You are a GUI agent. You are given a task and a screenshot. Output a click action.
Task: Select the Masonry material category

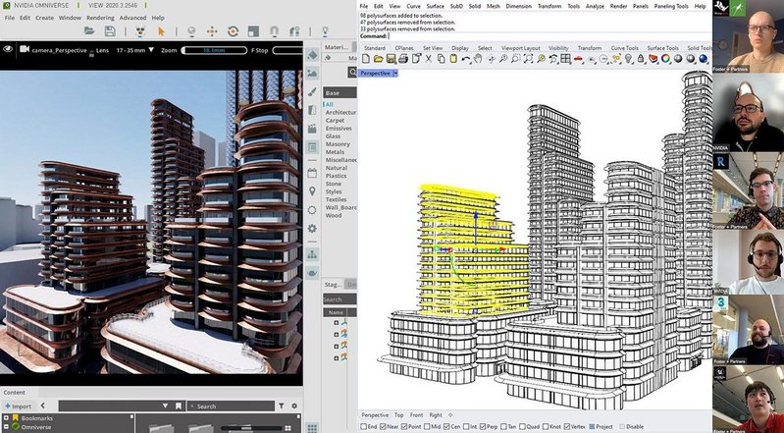coord(338,144)
